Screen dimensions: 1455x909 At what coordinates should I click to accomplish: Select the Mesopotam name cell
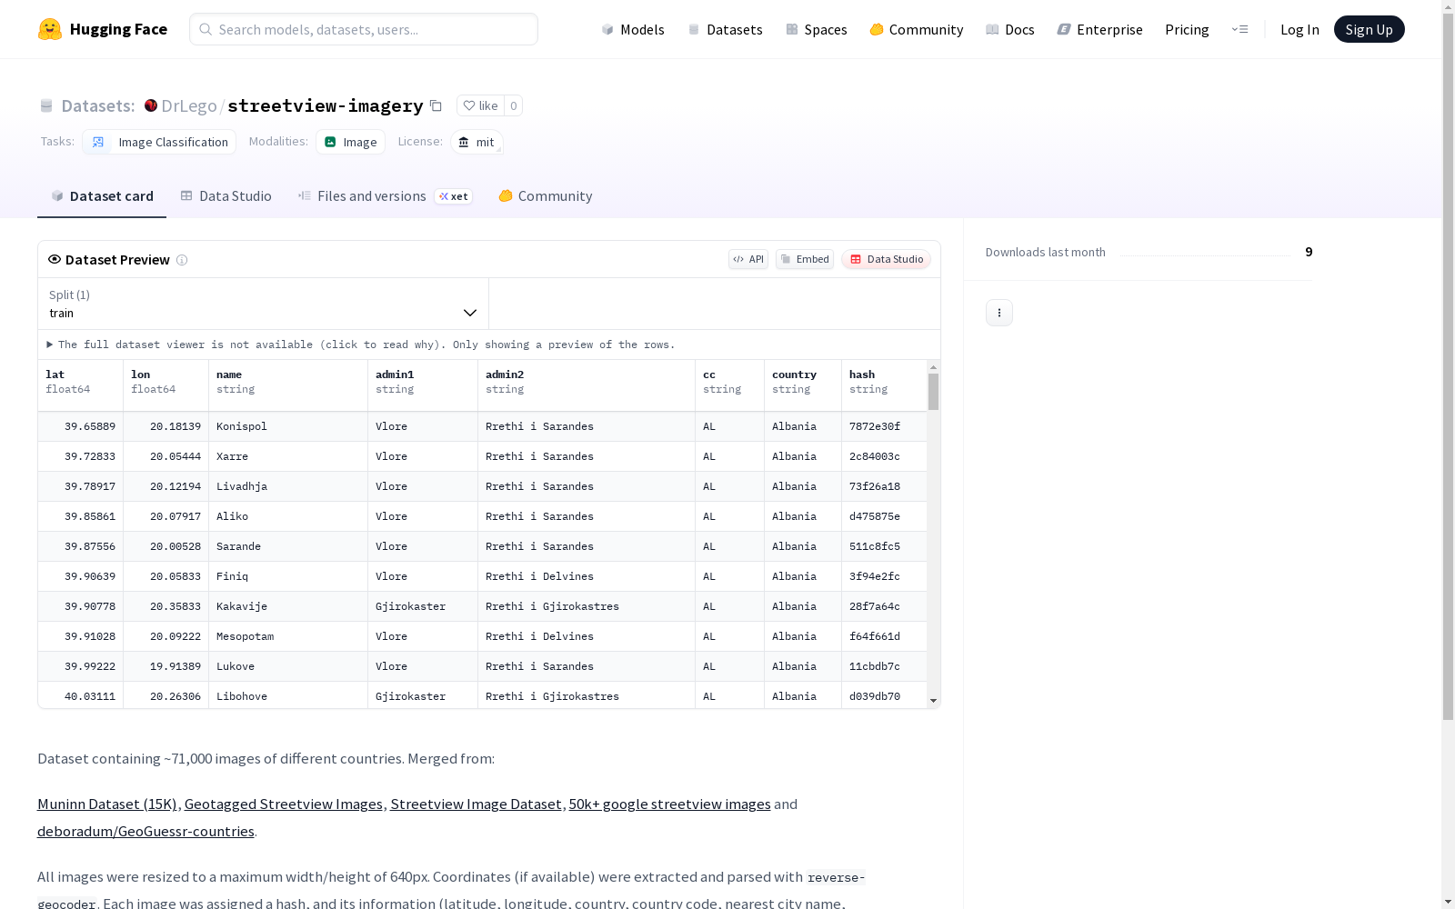[x=288, y=636]
